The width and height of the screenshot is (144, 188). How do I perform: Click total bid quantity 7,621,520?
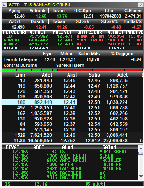(x=41, y=135)
